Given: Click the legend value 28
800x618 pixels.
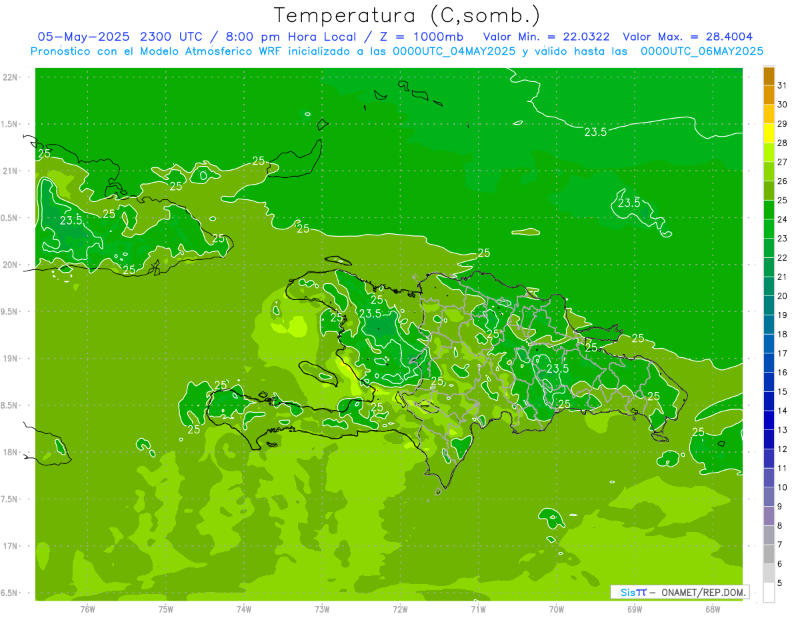Looking at the screenshot, I should (x=783, y=143).
